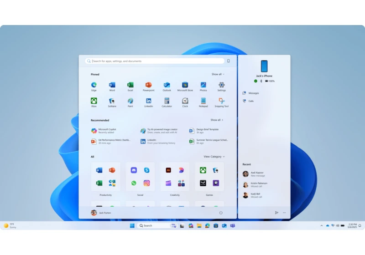The height and width of the screenshot is (255, 365).
Task: Open Discord in the Social category
Action: pyautogui.click(x=134, y=170)
